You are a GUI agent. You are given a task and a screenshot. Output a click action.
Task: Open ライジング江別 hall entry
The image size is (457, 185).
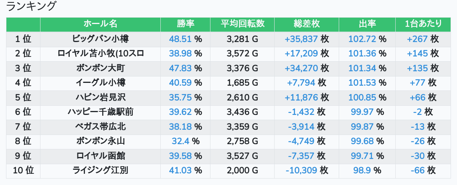pos(100,171)
